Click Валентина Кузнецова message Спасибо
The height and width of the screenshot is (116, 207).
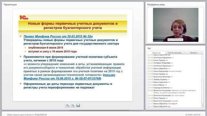click(163, 101)
